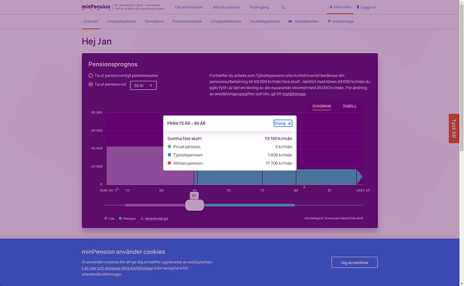
Task: Click the Medellivslängd triangle marker on chart
Action: point(305,186)
